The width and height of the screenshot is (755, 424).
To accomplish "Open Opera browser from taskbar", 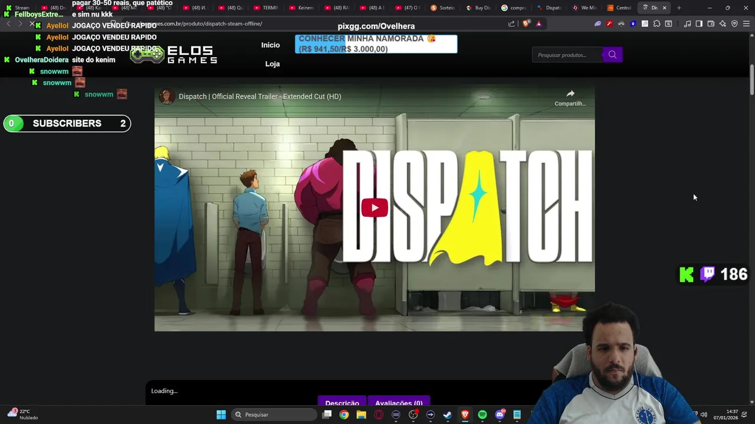I will pyautogui.click(x=379, y=415).
